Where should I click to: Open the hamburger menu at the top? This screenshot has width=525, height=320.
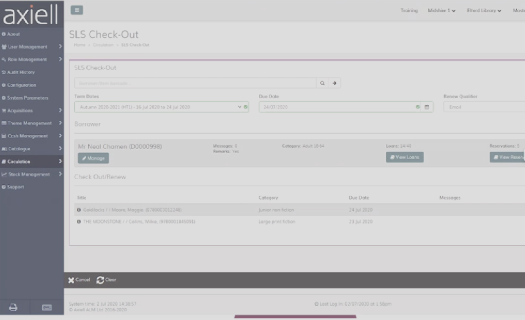tap(76, 10)
